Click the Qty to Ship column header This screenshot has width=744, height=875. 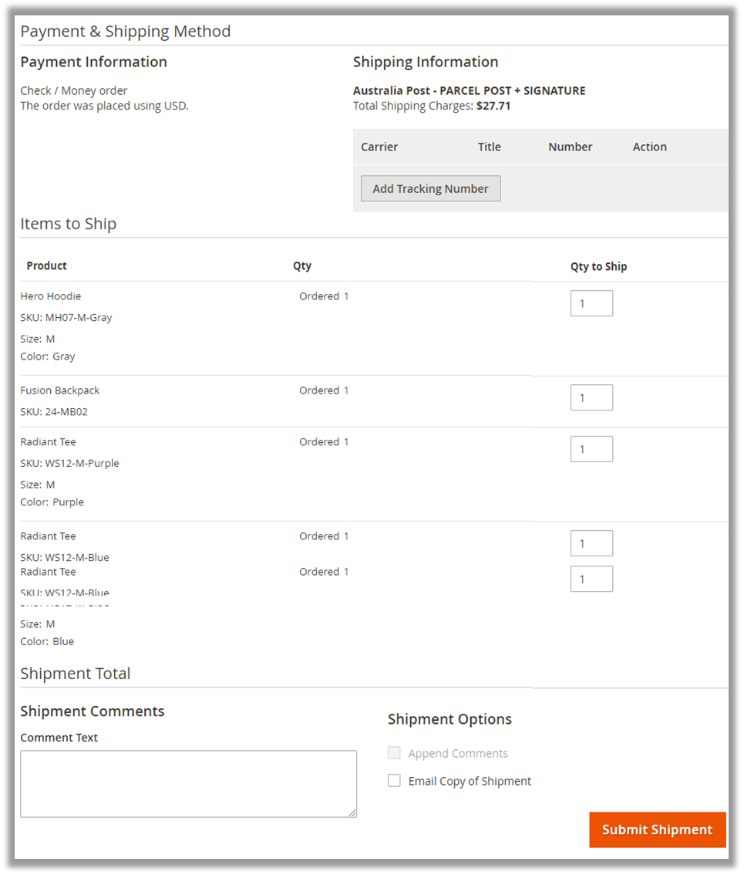point(598,266)
